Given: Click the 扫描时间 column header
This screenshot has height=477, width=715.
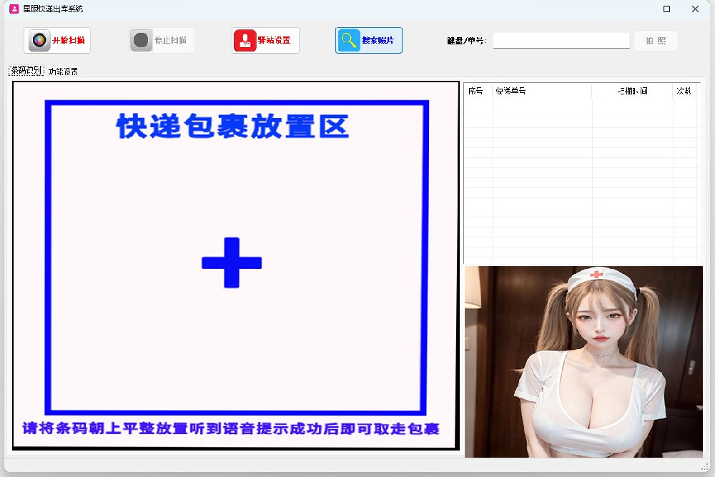Looking at the screenshot, I should point(632,91).
